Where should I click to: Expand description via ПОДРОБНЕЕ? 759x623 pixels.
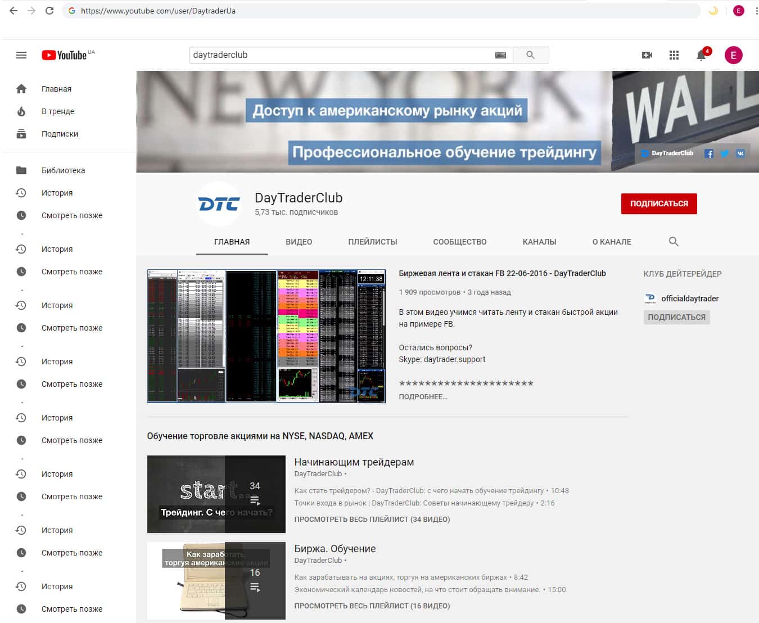click(423, 397)
